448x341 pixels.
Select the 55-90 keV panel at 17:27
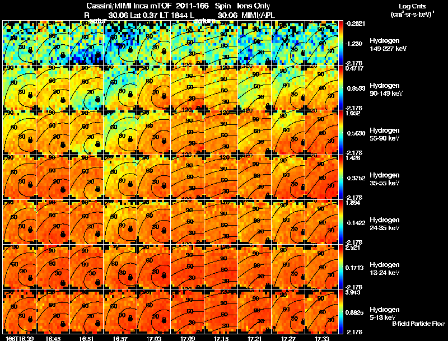[x=288, y=133]
